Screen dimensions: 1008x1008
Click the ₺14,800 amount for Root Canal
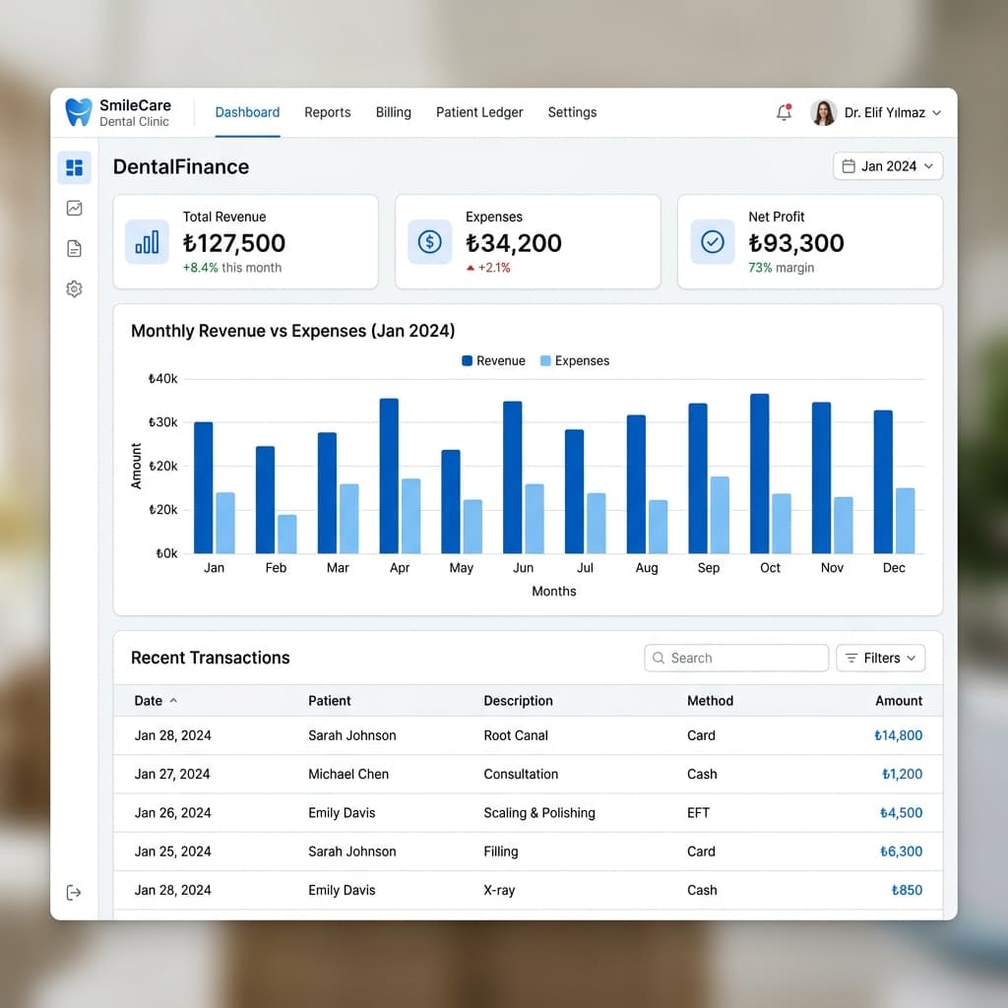[898, 735]
